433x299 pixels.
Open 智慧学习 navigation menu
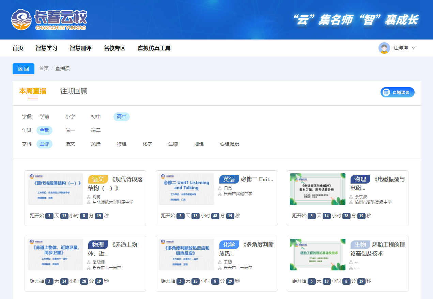click(46, 48)
